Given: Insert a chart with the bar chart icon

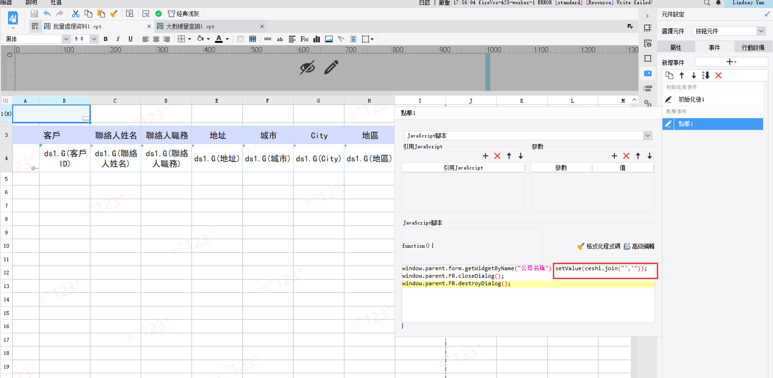Looking at the screenshot, I should pyautogui.click(x=317, y=39).
